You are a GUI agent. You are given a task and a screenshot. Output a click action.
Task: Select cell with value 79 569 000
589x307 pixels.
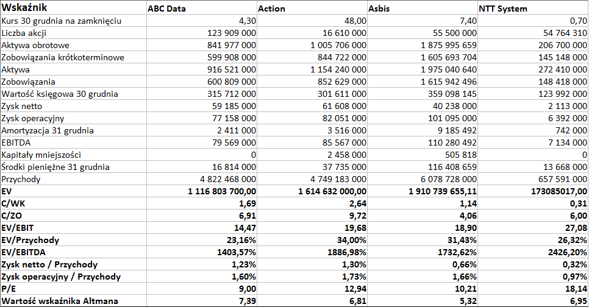click(x=202, y=143)
